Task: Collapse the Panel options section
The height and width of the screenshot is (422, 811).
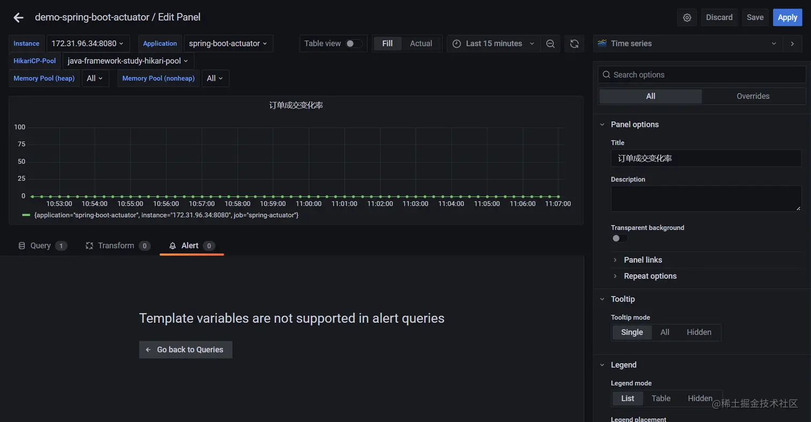Action: tap(635, 124)
